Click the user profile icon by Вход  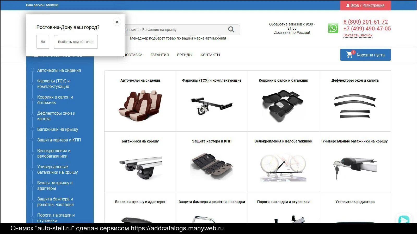(x=348, y=5)
